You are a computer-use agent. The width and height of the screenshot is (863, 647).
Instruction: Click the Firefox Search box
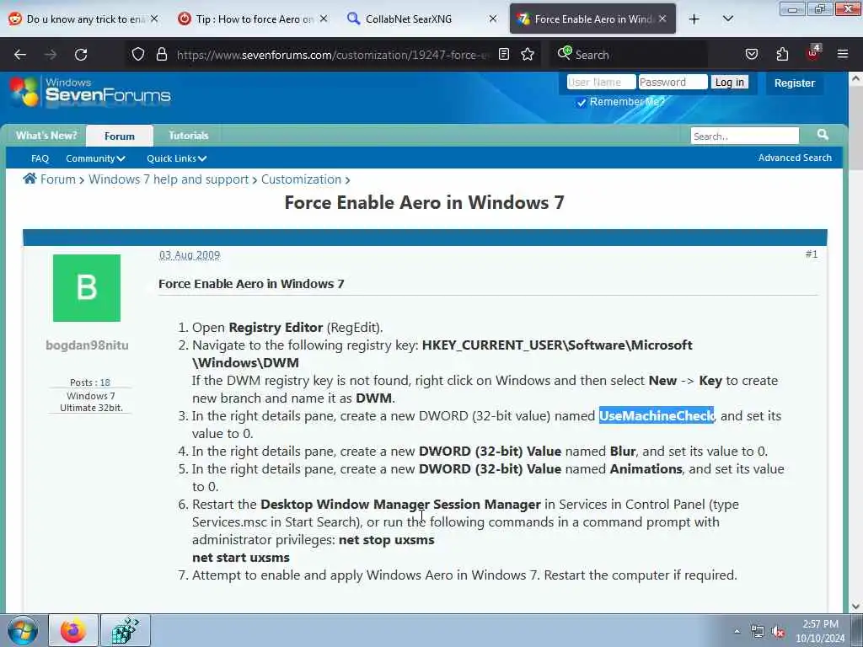630,55
